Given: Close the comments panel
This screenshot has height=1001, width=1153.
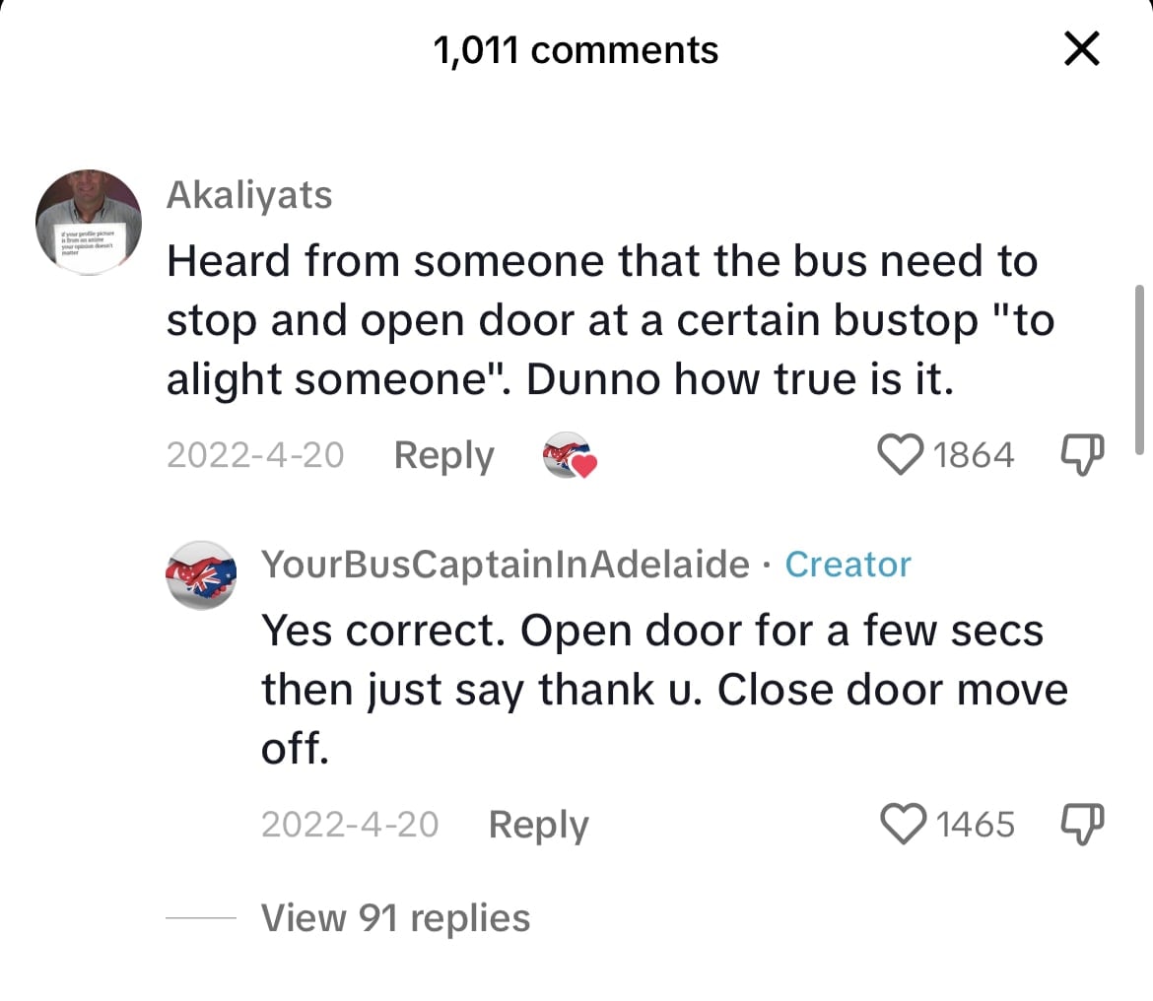Looking at the screenshot, I should pos(1082,49).
